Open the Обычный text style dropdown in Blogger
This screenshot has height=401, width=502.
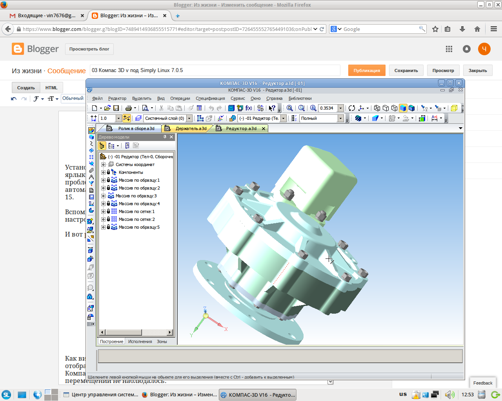click(73, 98)
